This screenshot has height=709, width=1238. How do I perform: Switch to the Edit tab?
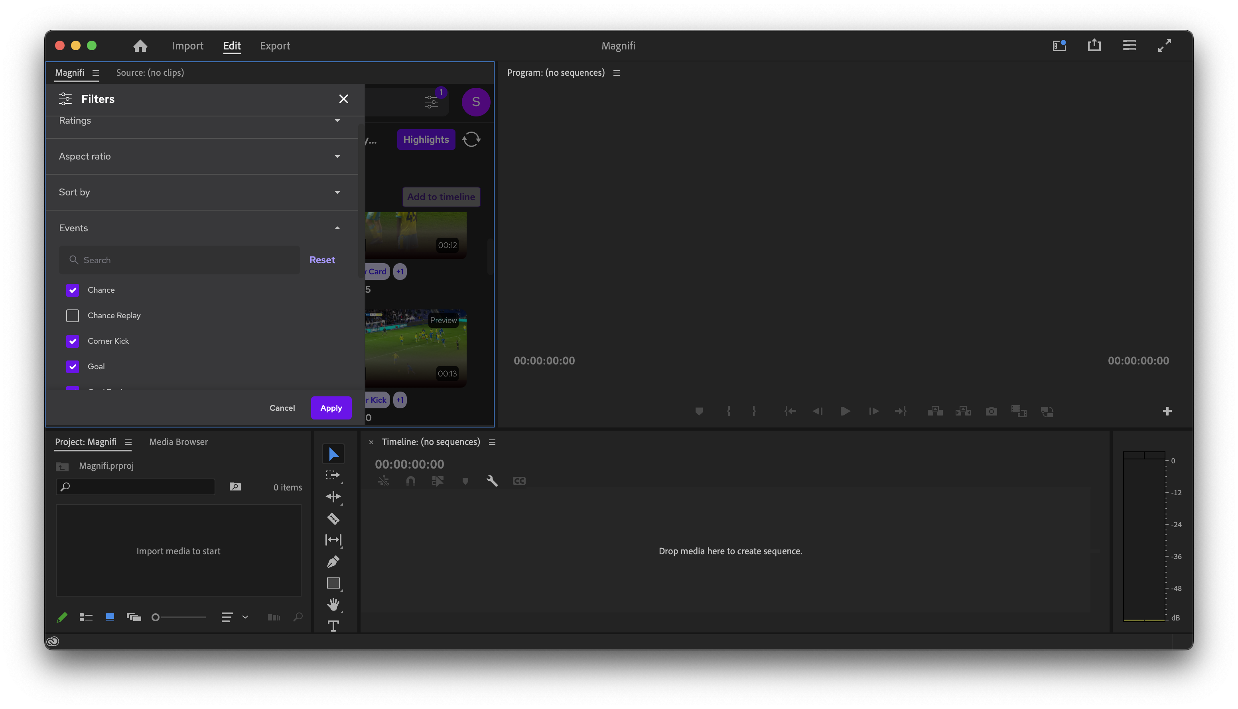[x=232, y=46]
